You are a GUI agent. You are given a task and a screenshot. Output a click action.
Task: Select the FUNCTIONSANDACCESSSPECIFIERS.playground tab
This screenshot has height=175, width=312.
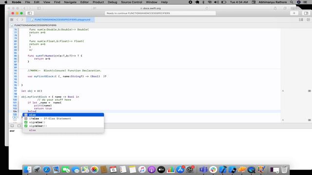click(x=61, y=19)
